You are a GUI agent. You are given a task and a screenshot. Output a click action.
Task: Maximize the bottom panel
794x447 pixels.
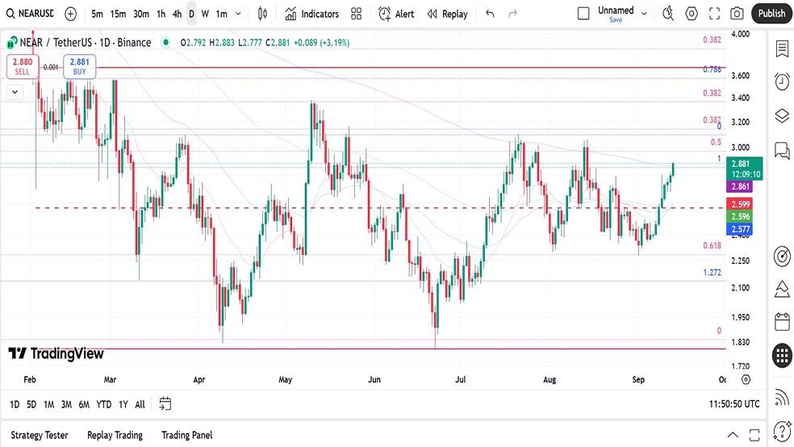pyautogui.click(x=754, y=435)
